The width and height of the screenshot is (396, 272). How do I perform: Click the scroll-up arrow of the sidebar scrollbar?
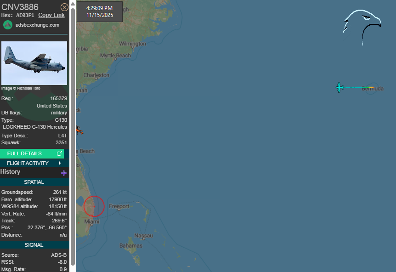[73, 4]
